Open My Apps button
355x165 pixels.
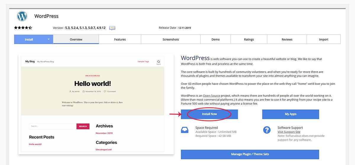coord(291,114)
